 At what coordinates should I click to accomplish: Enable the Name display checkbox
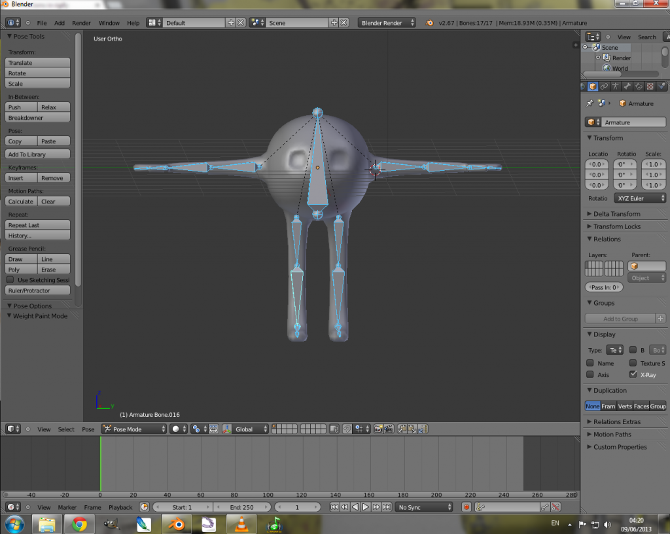coord(590,363)
